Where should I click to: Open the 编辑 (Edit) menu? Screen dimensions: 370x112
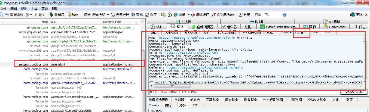click(14, 9)
